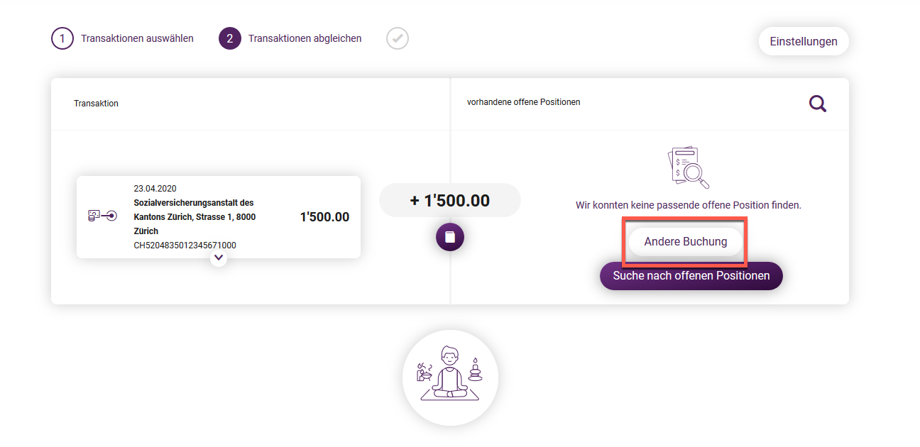Screen dimensions: 920x447
Task: Go to Transaktionen abgleichen step
Action: (x=305, y=38)
